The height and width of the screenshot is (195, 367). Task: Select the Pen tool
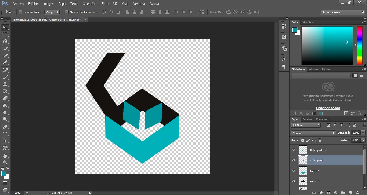click(5, 127)
